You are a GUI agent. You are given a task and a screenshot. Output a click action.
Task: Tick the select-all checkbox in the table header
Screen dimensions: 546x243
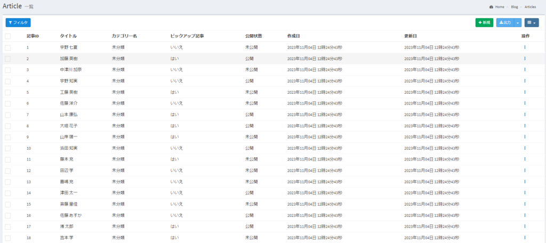(x=8, y=36)
